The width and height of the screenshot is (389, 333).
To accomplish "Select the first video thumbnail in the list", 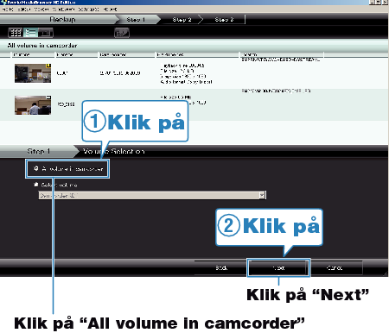I will coord(33,73).
